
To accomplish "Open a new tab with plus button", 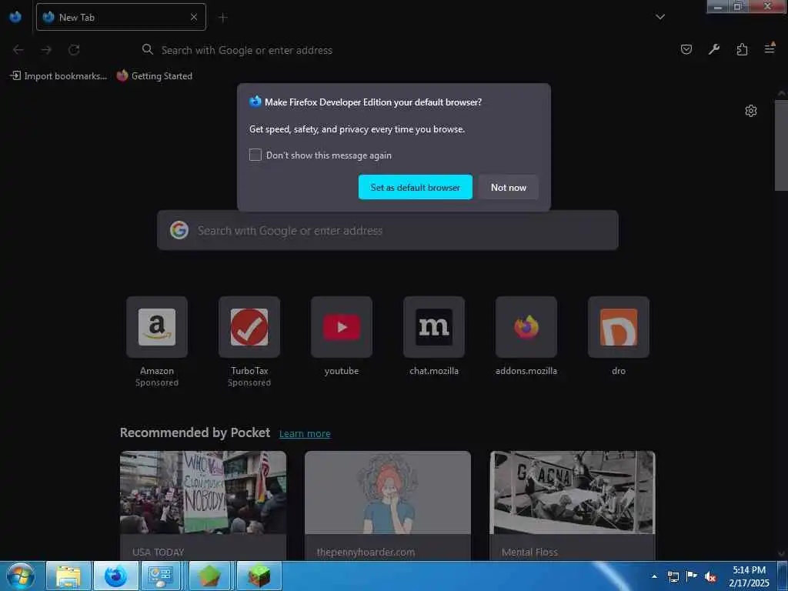I will click(x=222, y=18).
